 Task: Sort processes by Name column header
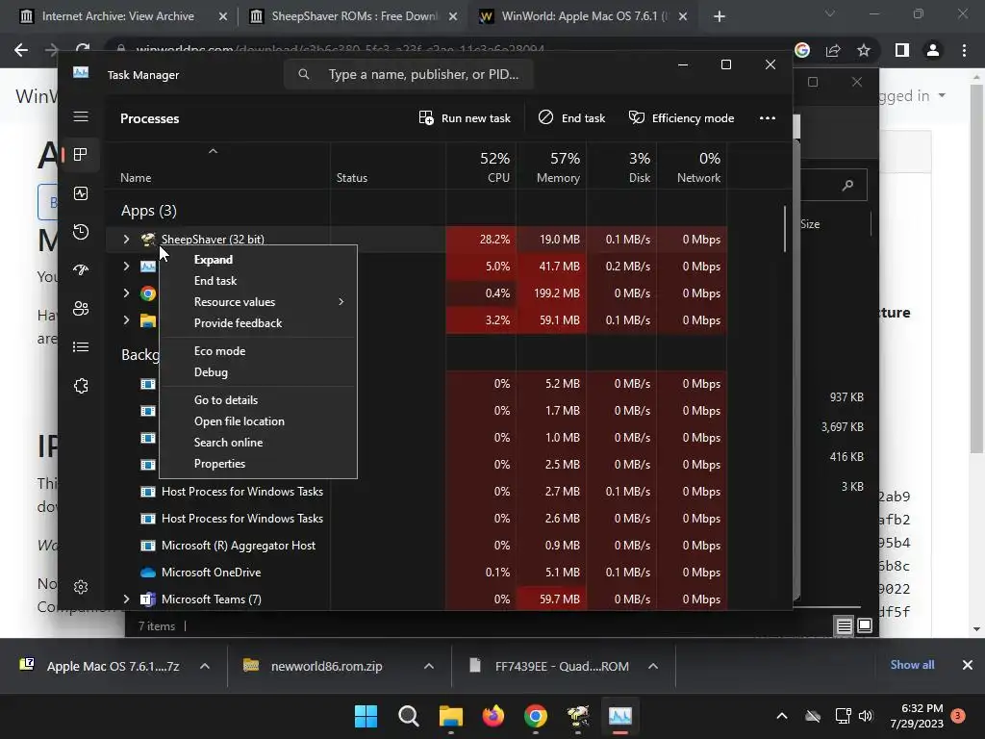217,166
